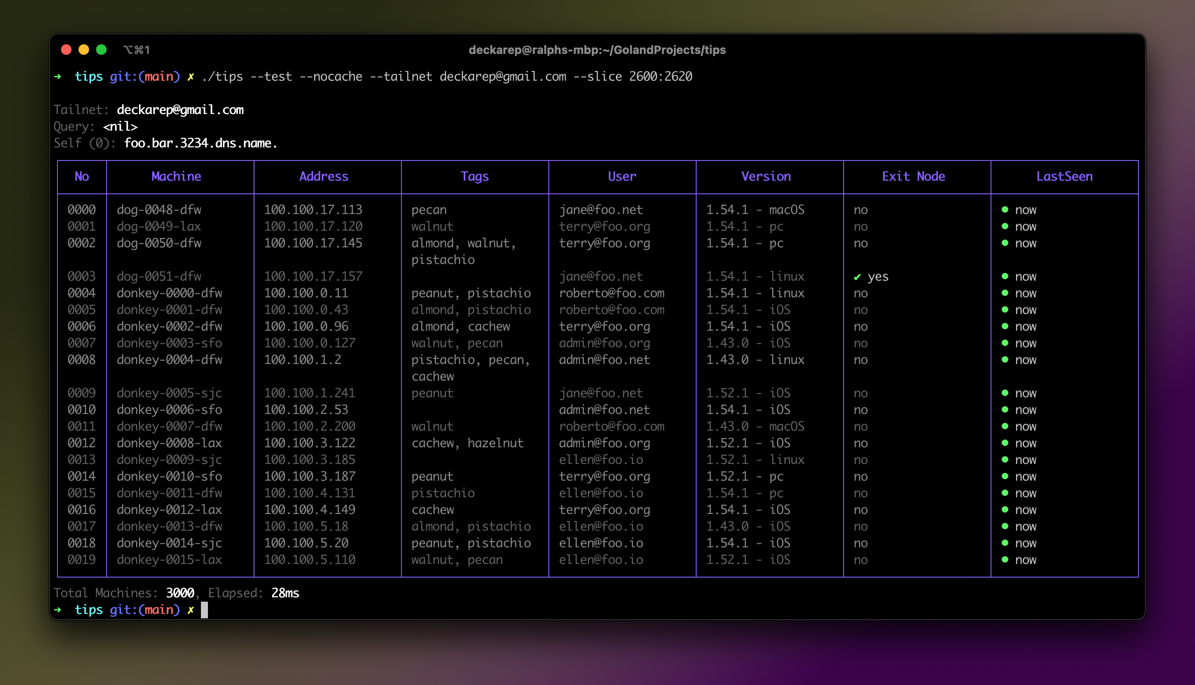
Task: Click the yellow x dirty marker at bottom prompt
Action: click(x=190, y=610)
